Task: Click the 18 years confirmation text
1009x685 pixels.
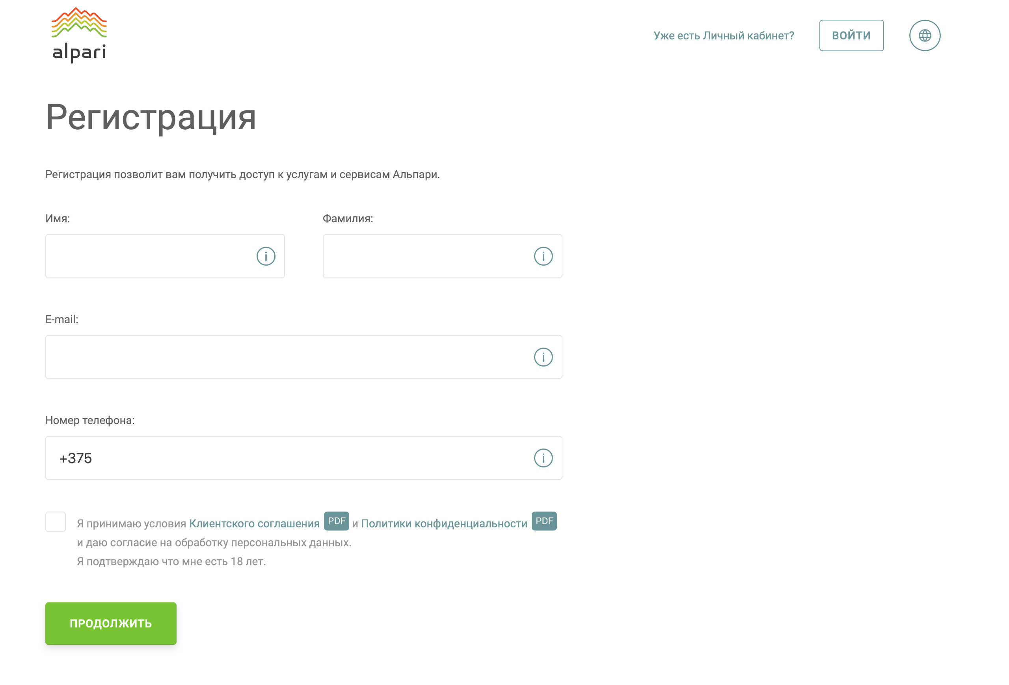Action: [x=171, y=561]
